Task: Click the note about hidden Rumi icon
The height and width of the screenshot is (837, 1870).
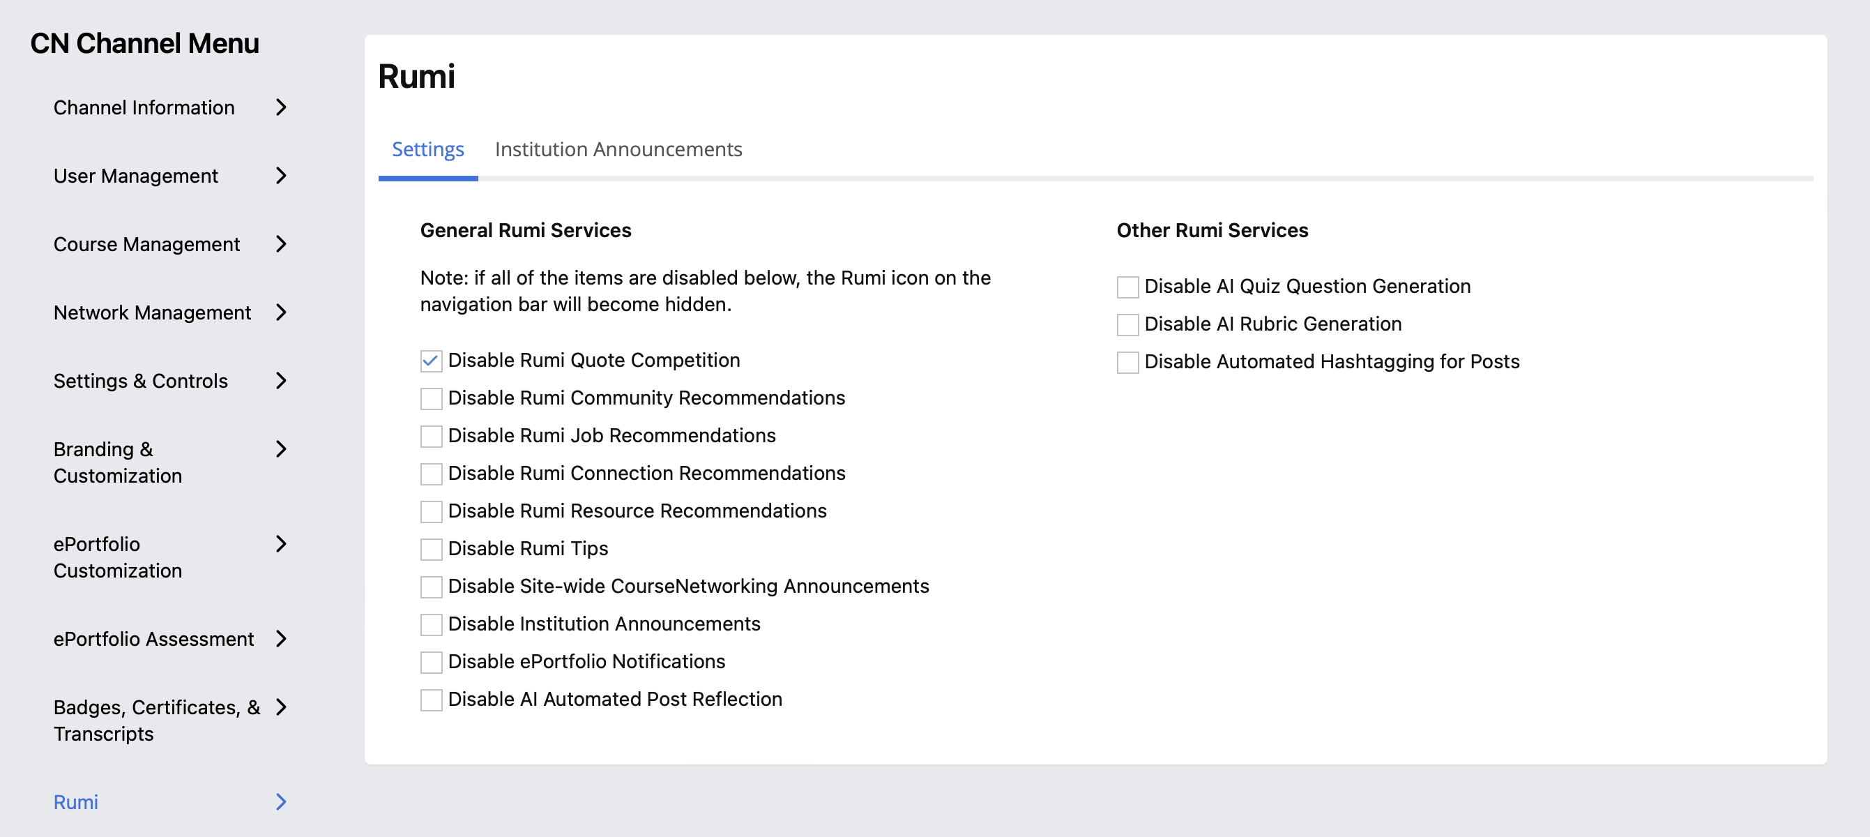Action: click(x=706, y=290)
